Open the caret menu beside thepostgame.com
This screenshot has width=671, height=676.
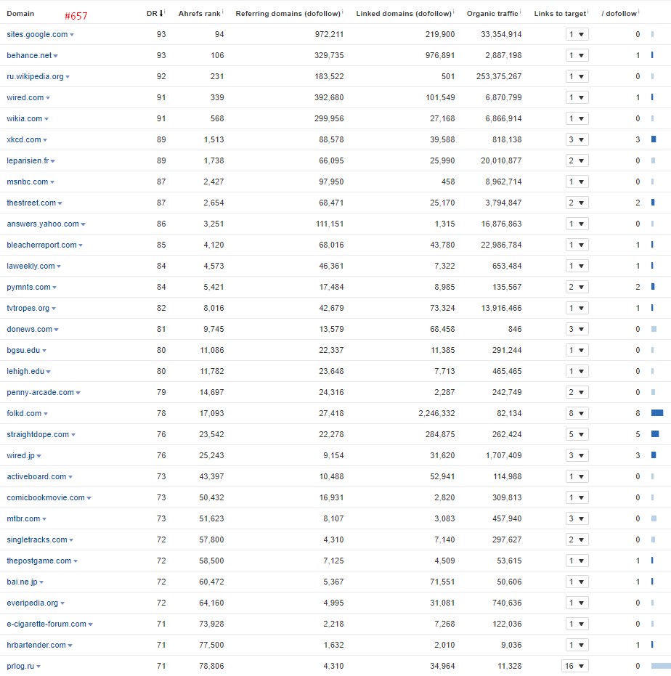coord(76,561)
